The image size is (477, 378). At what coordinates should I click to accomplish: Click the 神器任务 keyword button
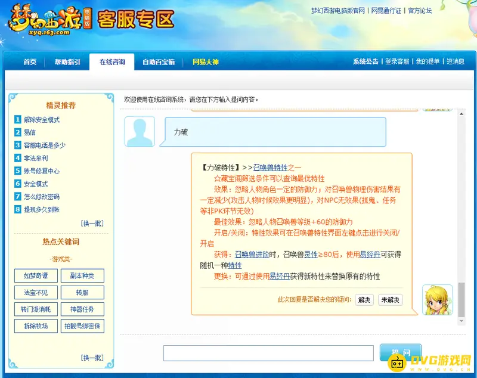coord(82,309)
